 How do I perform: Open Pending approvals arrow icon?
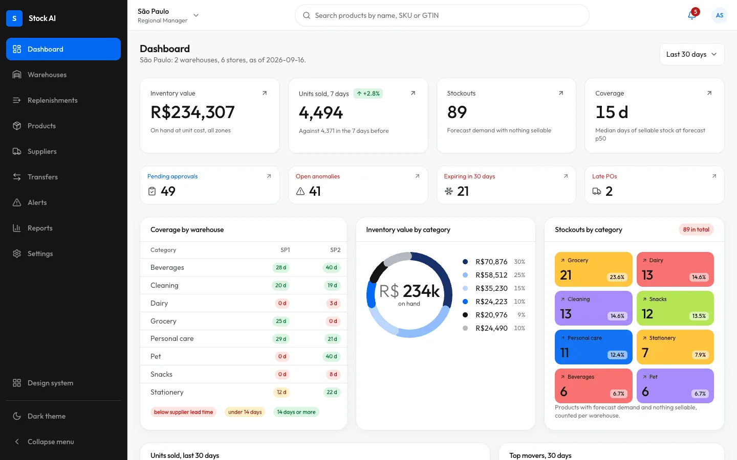pos(269,176)
